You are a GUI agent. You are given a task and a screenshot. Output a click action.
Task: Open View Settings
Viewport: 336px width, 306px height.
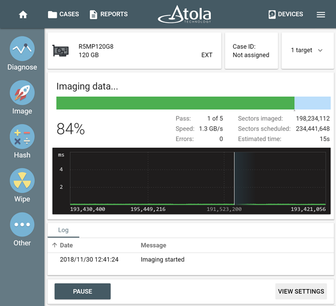click(301, 292)
